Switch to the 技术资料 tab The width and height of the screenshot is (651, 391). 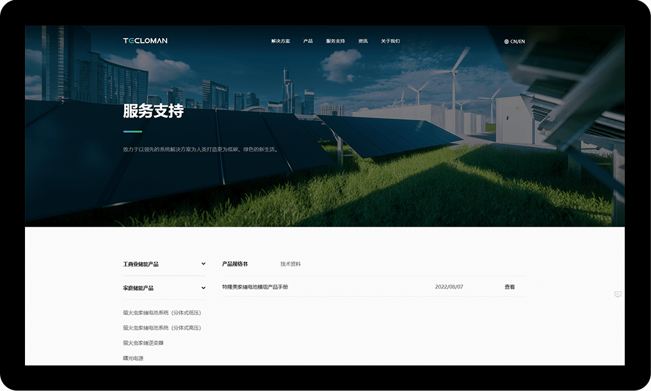[291, 264]
